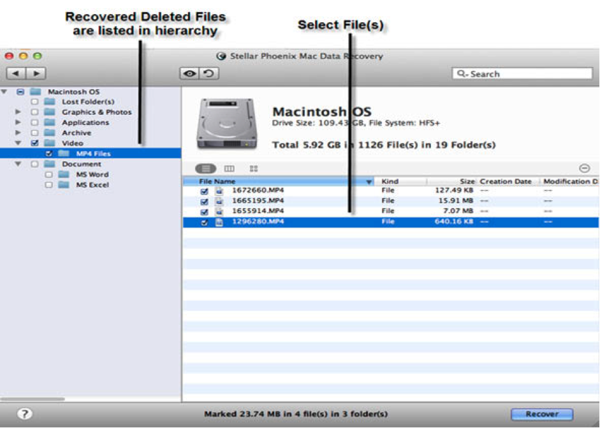Uncheck the 1296280.MP4 file checkbox
Viewport: 600px width, 428px height.
[204, 222]
